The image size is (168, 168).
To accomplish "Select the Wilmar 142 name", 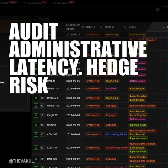I will pos(53,106).
